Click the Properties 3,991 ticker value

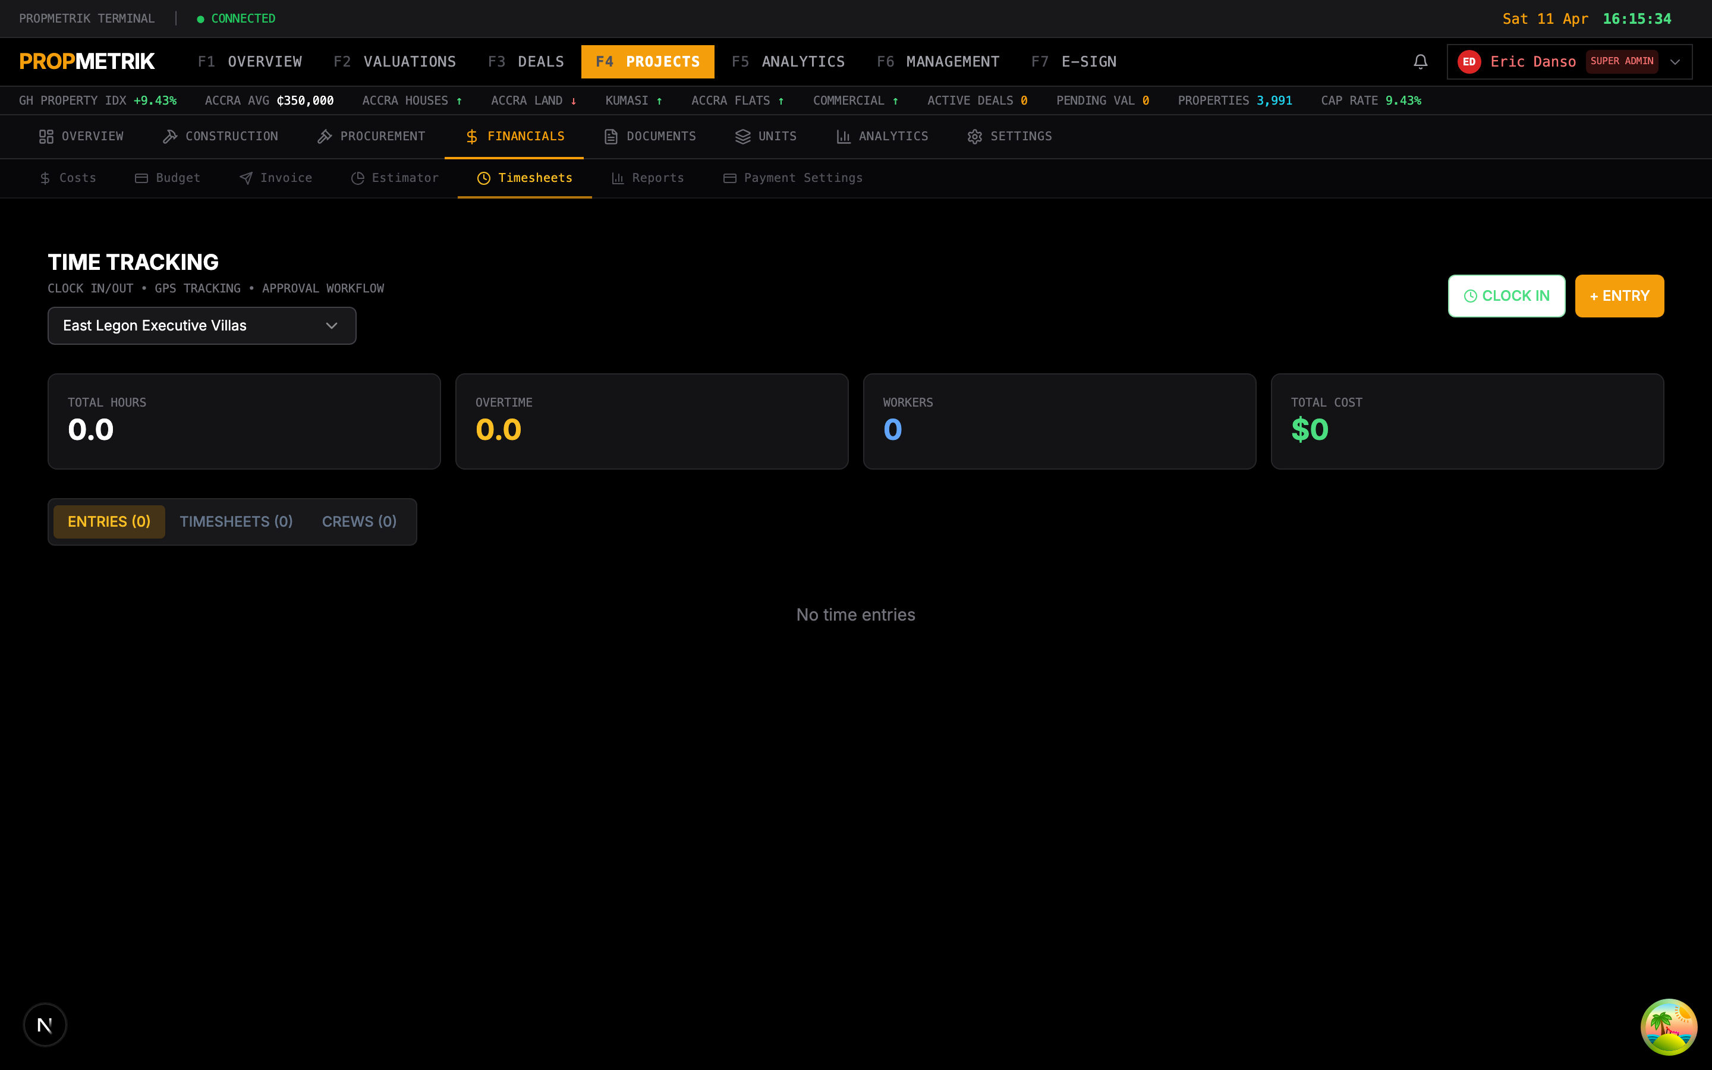click(1274, 100)
